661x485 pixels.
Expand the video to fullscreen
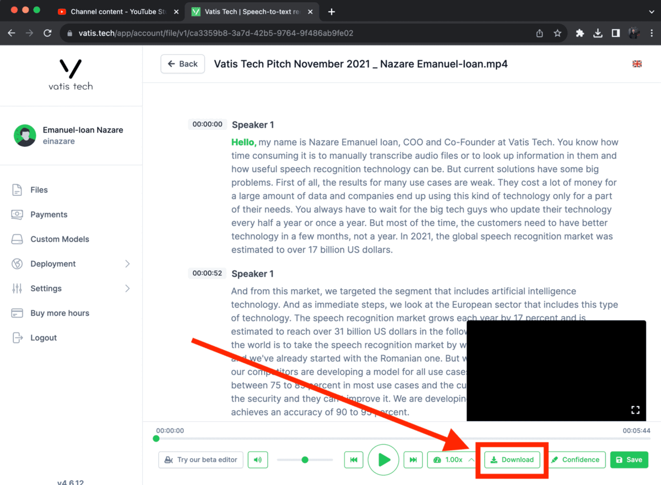tap(635, 410)
